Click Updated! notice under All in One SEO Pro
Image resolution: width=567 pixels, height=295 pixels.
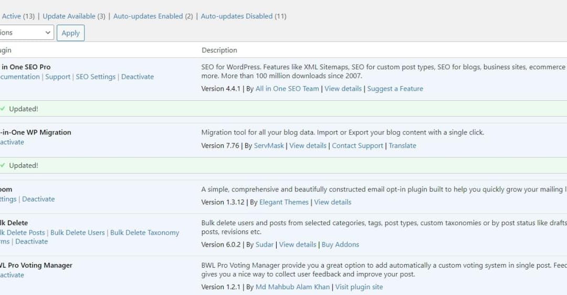283,109
